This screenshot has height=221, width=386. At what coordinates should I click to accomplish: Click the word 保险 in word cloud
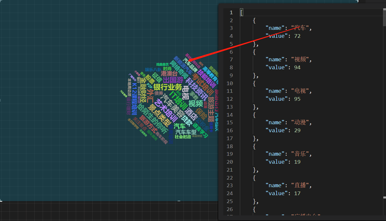(201, 114)
